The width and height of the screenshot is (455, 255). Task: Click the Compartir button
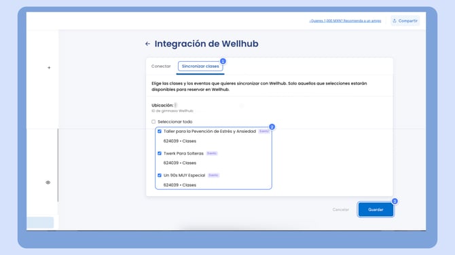click(405, 20)
